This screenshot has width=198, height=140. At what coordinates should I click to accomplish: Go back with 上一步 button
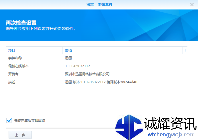pos(20,135)
